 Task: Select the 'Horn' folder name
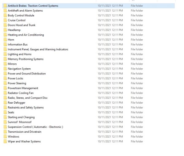pyautogui.click(x=11, y=40)
